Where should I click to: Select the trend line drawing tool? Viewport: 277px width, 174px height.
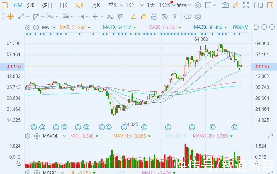[x=21, y=17]
